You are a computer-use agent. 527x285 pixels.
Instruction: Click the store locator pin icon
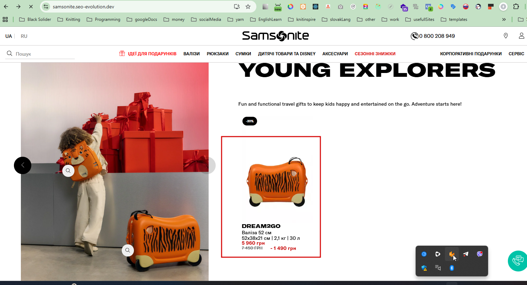point(506,36)
